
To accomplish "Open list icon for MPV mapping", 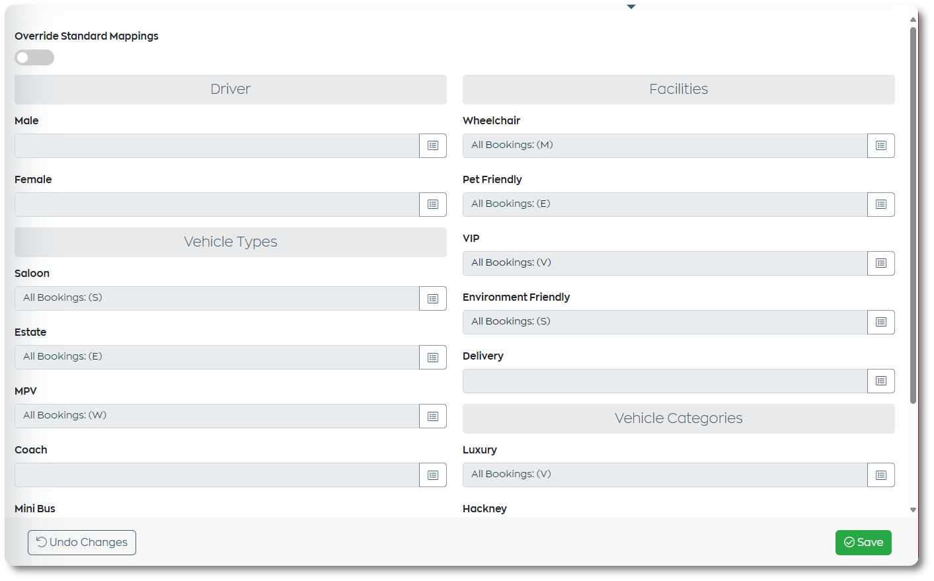I will (433, 416).
